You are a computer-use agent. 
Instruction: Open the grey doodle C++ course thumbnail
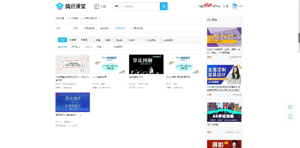tap(73, 64)
